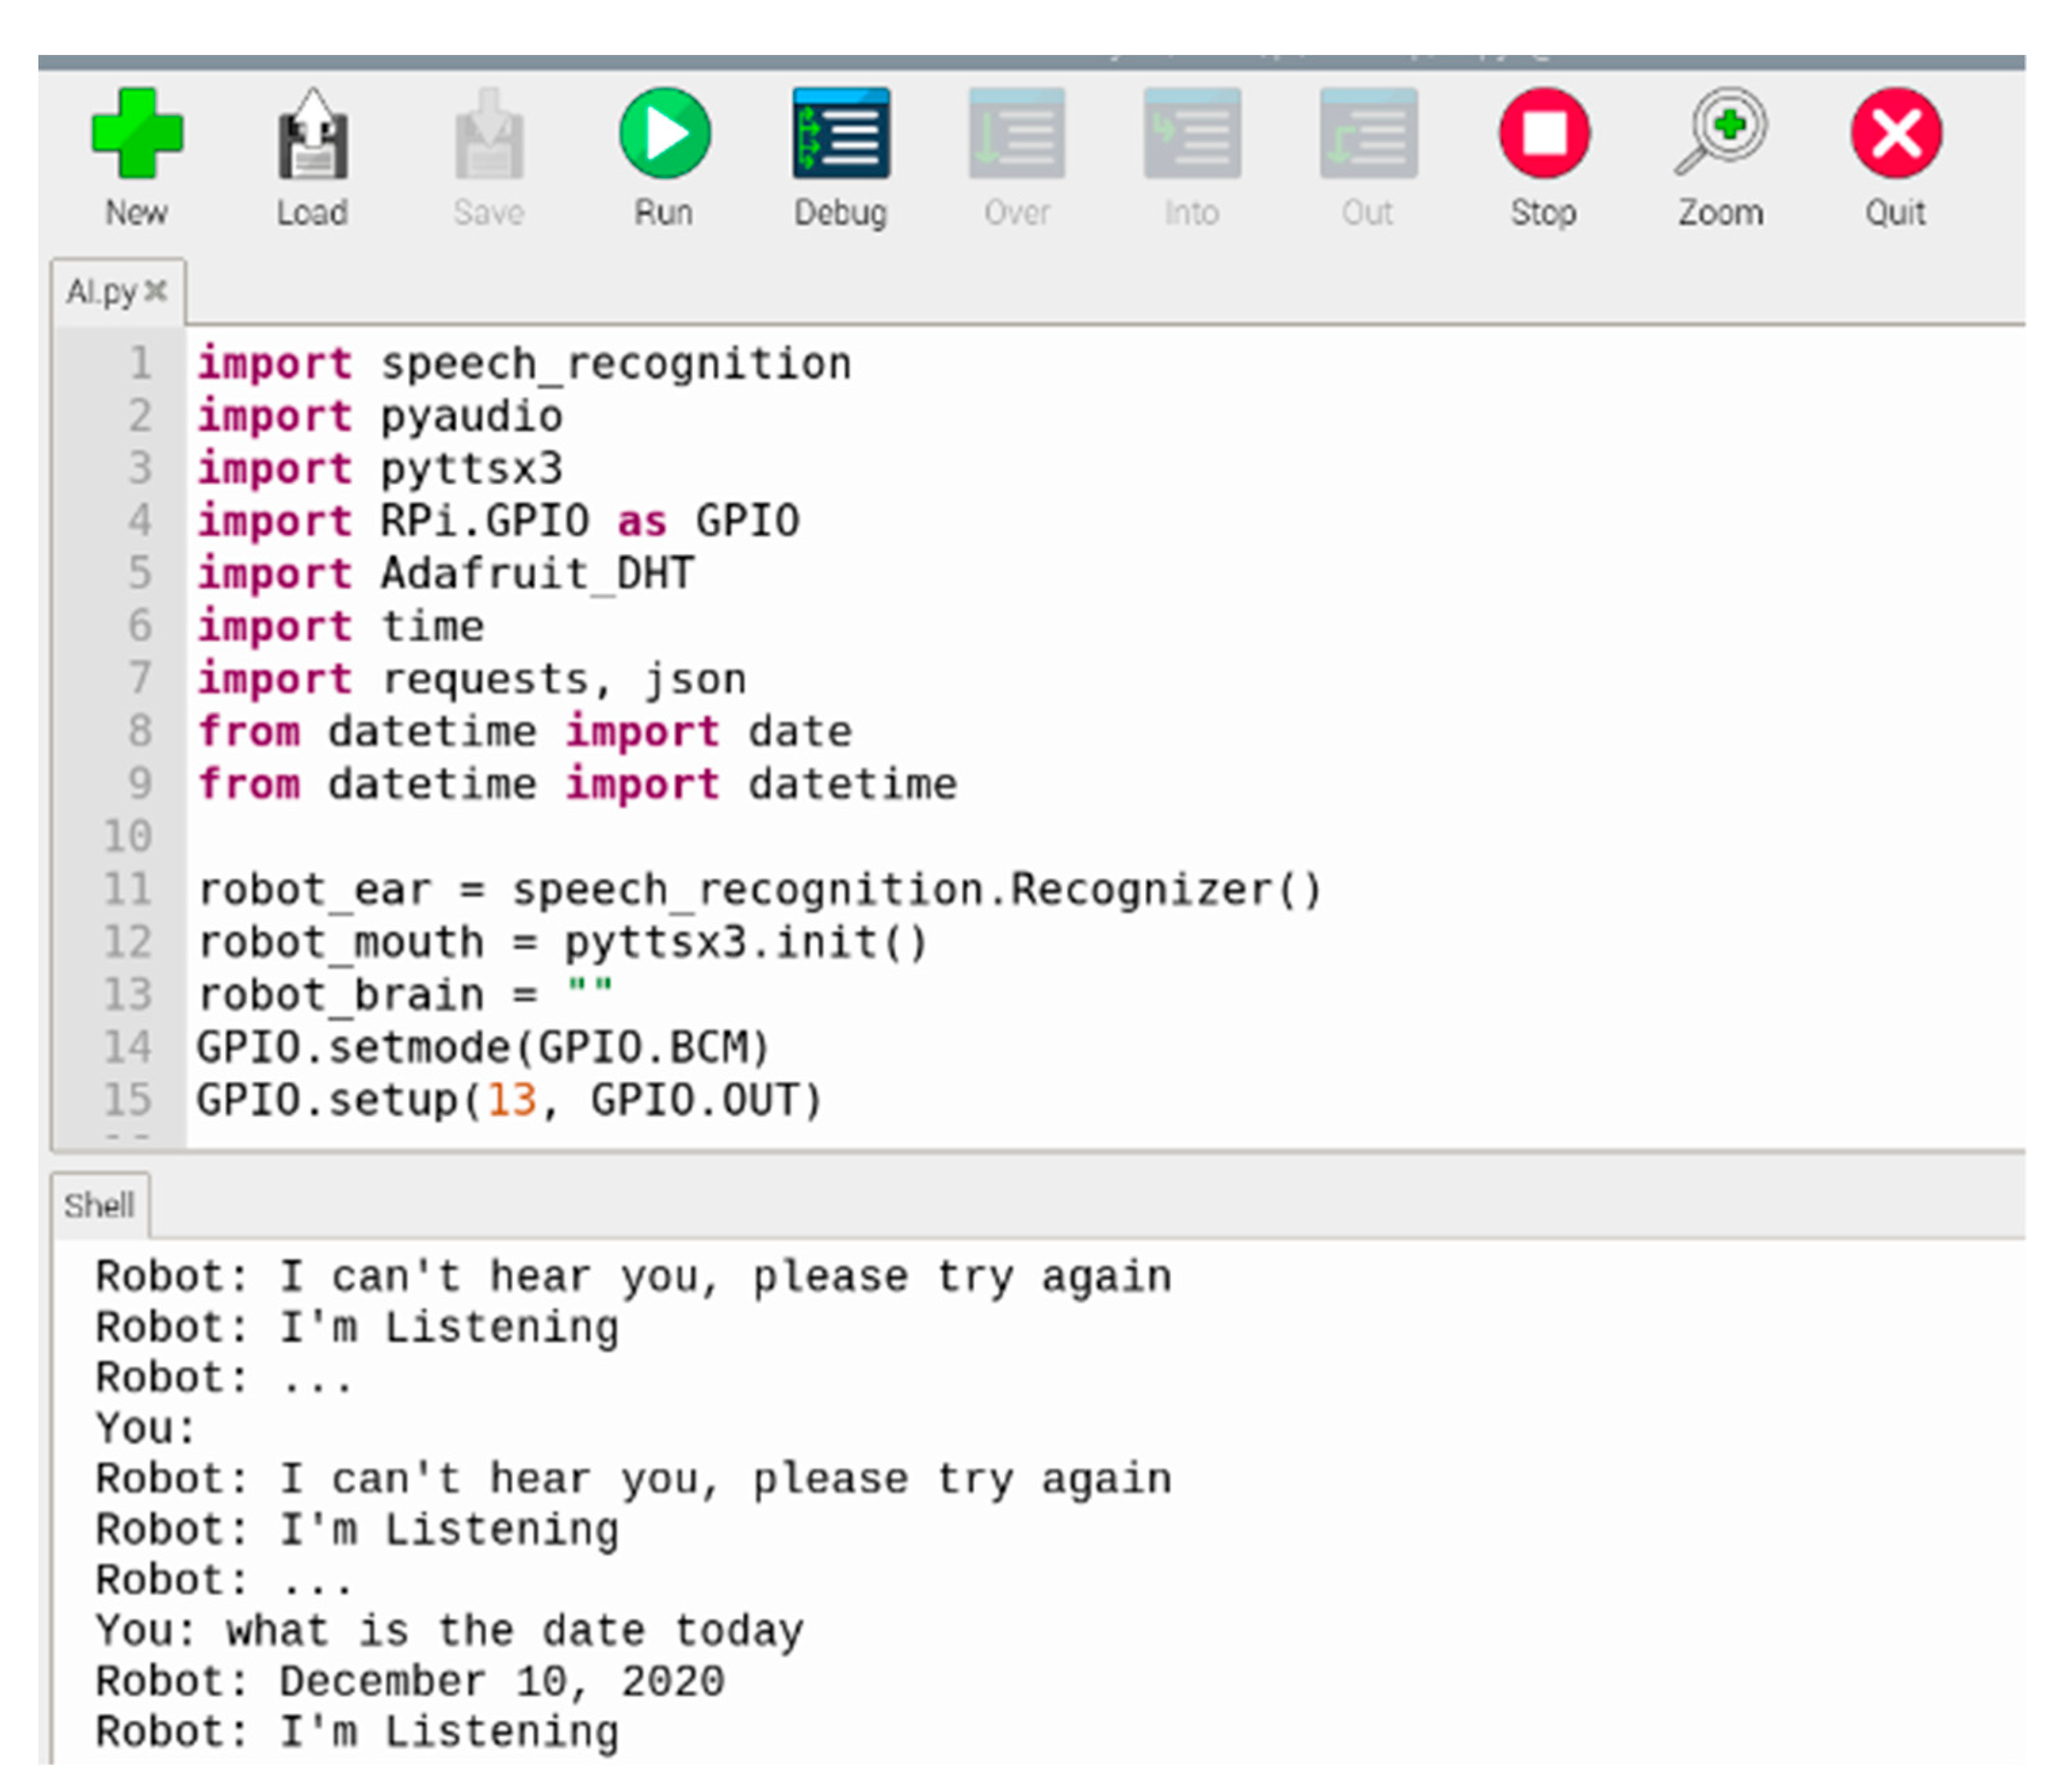Select the Shell tab
Viewport: 2059px width, 1792px height.
pyautogui.click(x=99, y=1205)
